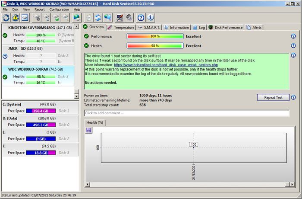The image size is (302, 199).
Task: Switch to the Overview tab
Action: (94, 27)
